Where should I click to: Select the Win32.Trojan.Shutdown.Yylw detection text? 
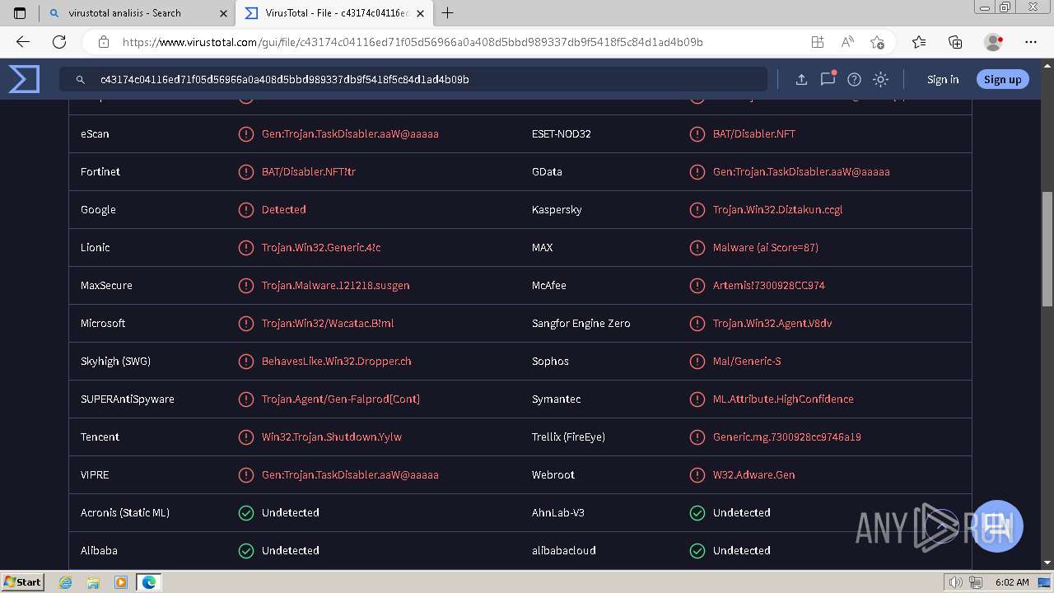click(332, 437)
